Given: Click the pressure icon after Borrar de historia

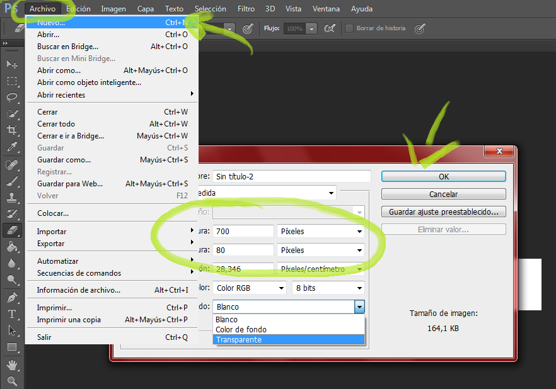Looking at the screenshot, I should pos(420,28).
